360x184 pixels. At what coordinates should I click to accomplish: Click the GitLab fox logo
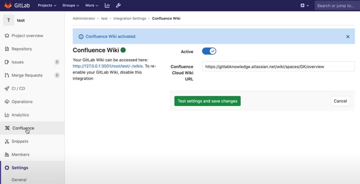click(x=8, y=5)
